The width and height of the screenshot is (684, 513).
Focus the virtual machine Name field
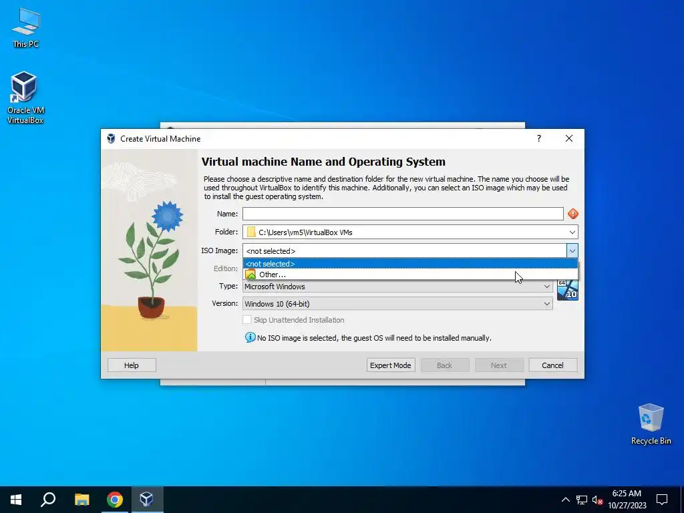[x=403, y=214]
